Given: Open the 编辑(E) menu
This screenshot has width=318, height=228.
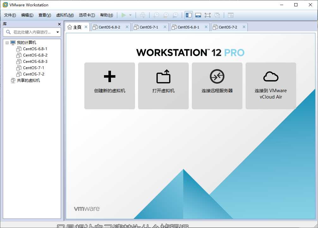Looking at the screenshot, I should pyautogui.click(x=27, y=15).
